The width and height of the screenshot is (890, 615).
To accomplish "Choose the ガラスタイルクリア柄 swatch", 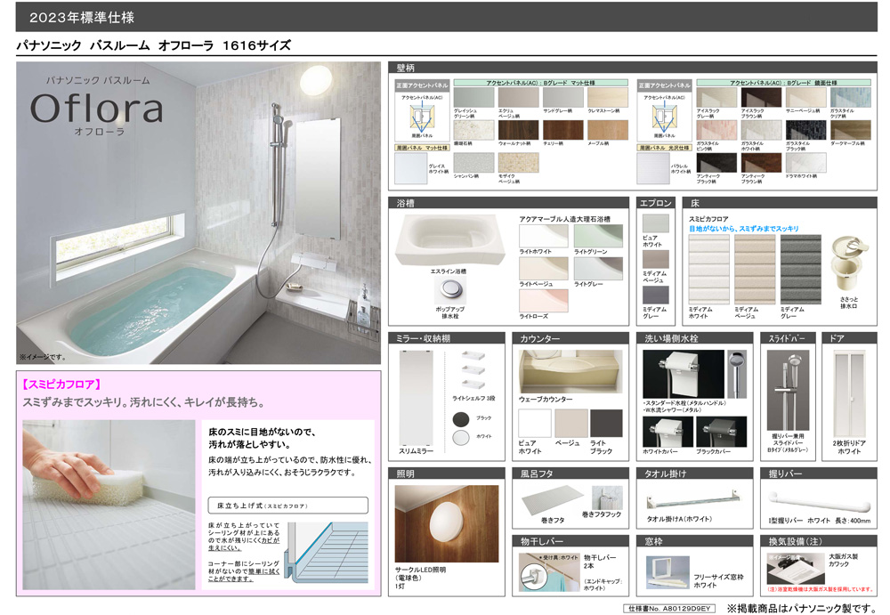I will click(x=851, y=98).
